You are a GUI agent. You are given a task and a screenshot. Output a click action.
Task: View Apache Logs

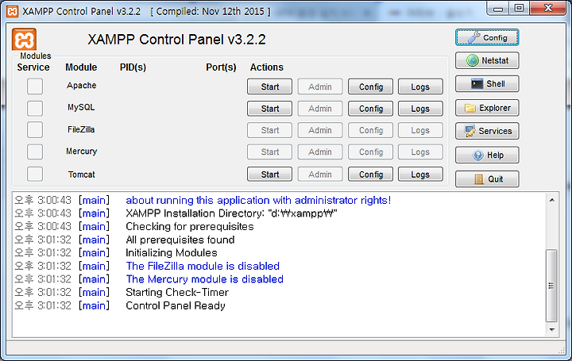click(420, 86)
